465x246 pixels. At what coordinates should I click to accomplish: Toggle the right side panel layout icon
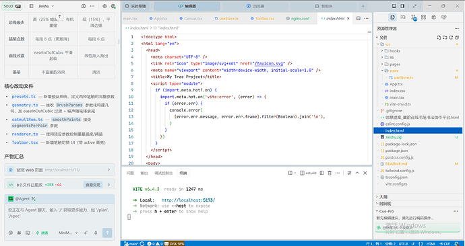(x=402, y=6)
